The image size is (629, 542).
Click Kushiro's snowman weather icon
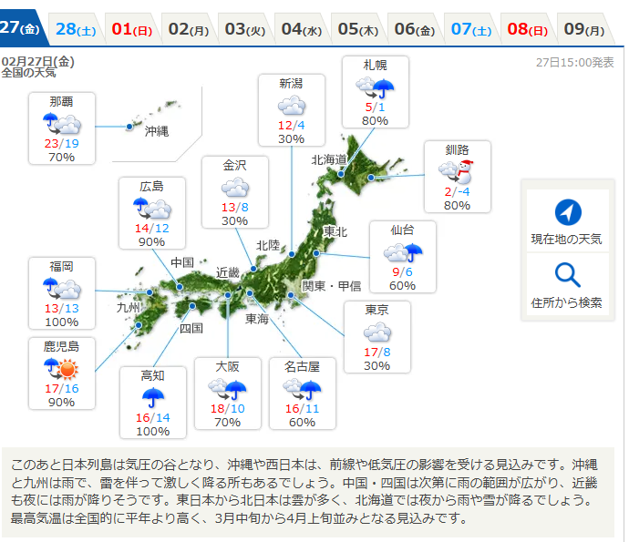click(x=457, y=171)
